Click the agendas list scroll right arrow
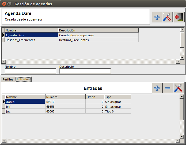 [x=178, y=62]
